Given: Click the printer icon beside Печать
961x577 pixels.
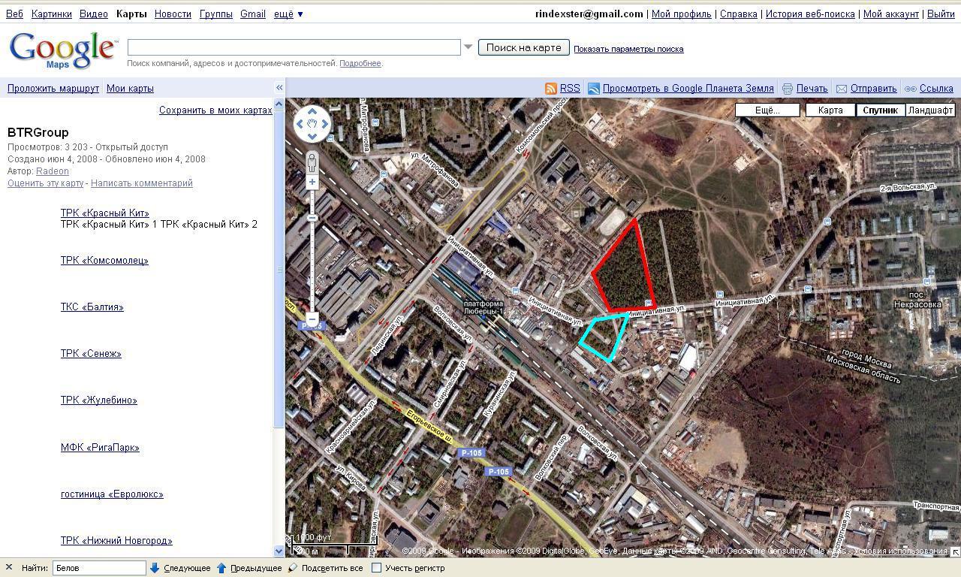Looking at the screenshot, I should pos(788,89).
